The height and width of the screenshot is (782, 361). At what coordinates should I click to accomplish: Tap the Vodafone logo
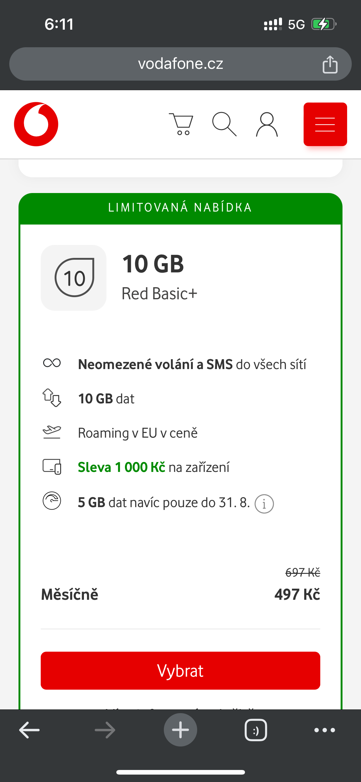pos(36,124)
